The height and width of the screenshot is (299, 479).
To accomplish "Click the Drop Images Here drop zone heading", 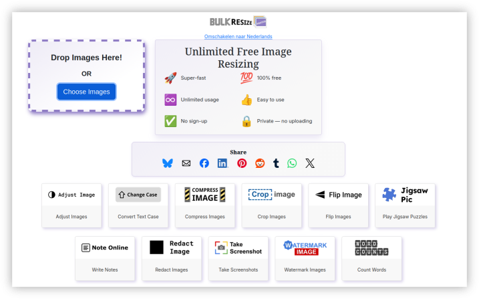I will pyautogui.click(x=86, y=58).
